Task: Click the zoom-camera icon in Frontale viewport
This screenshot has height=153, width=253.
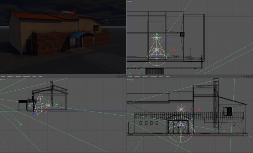Action: 247,76
